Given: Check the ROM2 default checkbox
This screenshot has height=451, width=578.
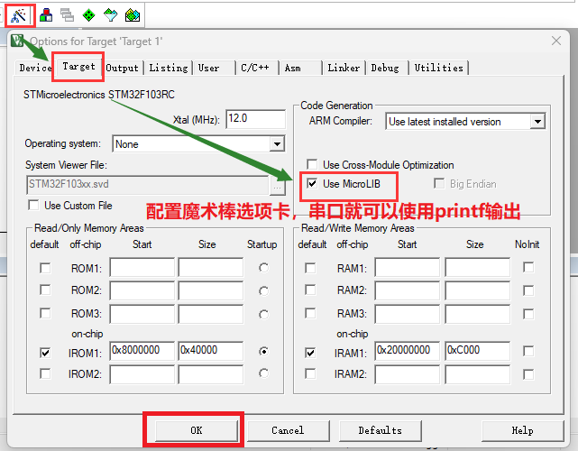Looking at the screenshot, I should click(x=45, y=290).
